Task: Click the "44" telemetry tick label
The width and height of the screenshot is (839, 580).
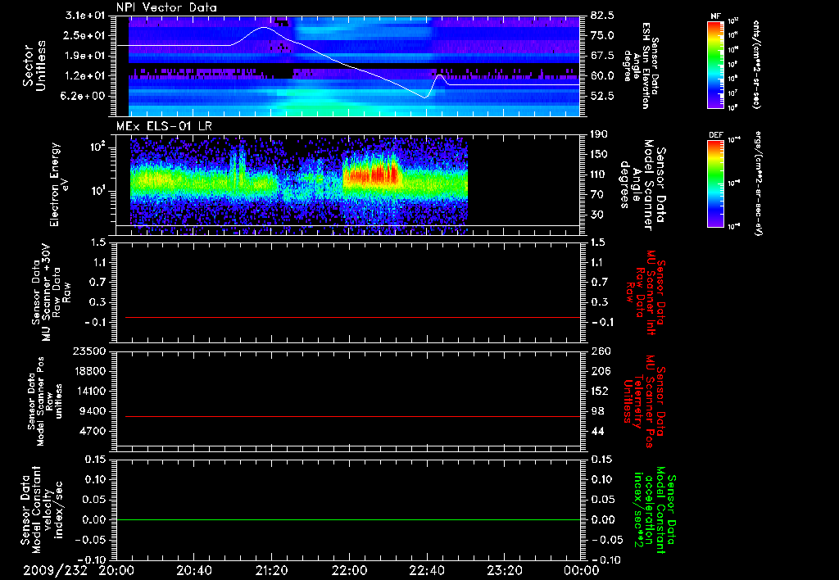Action: (x=597, y=432)
